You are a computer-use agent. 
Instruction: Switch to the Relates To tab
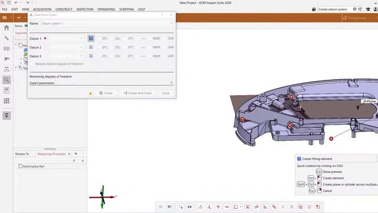(x=22, y=154)
